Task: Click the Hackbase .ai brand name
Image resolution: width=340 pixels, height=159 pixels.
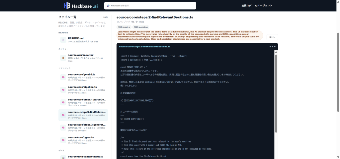Action: coord(85,6)
